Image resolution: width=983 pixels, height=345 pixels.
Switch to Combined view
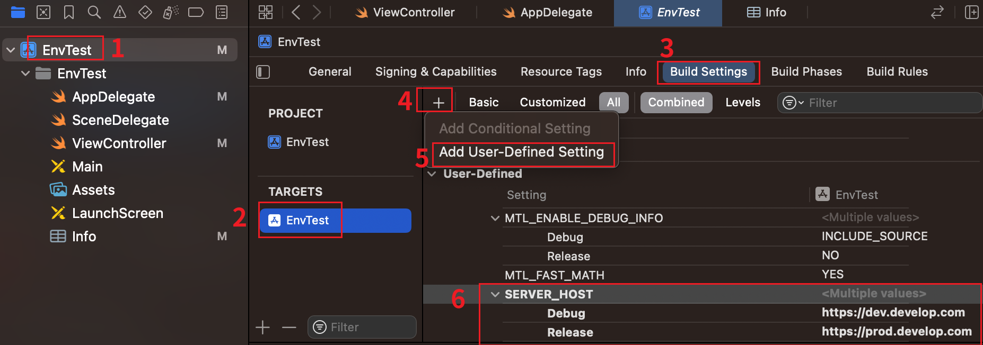click(x=676, y=103)
